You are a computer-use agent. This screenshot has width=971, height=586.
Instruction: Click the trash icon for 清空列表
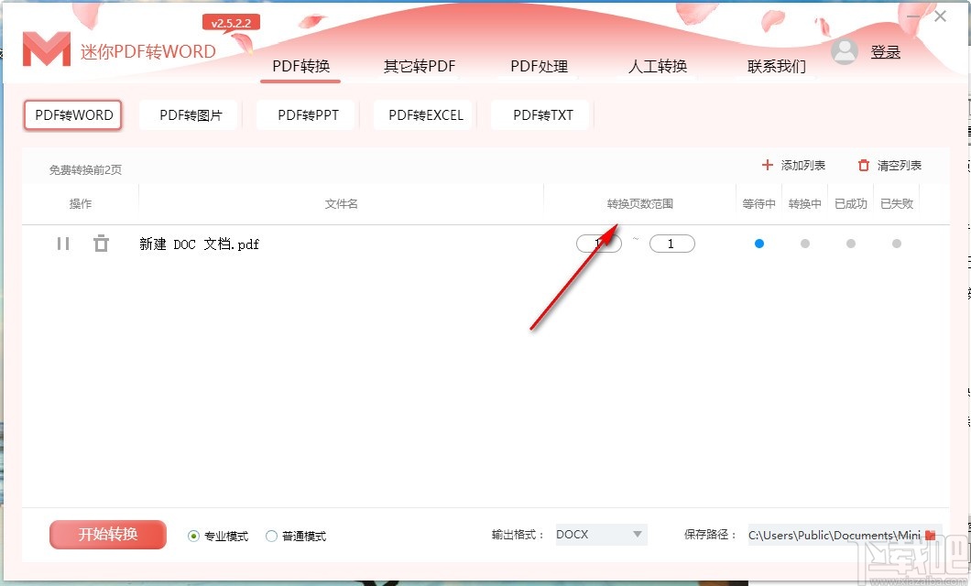click(864, 165)
